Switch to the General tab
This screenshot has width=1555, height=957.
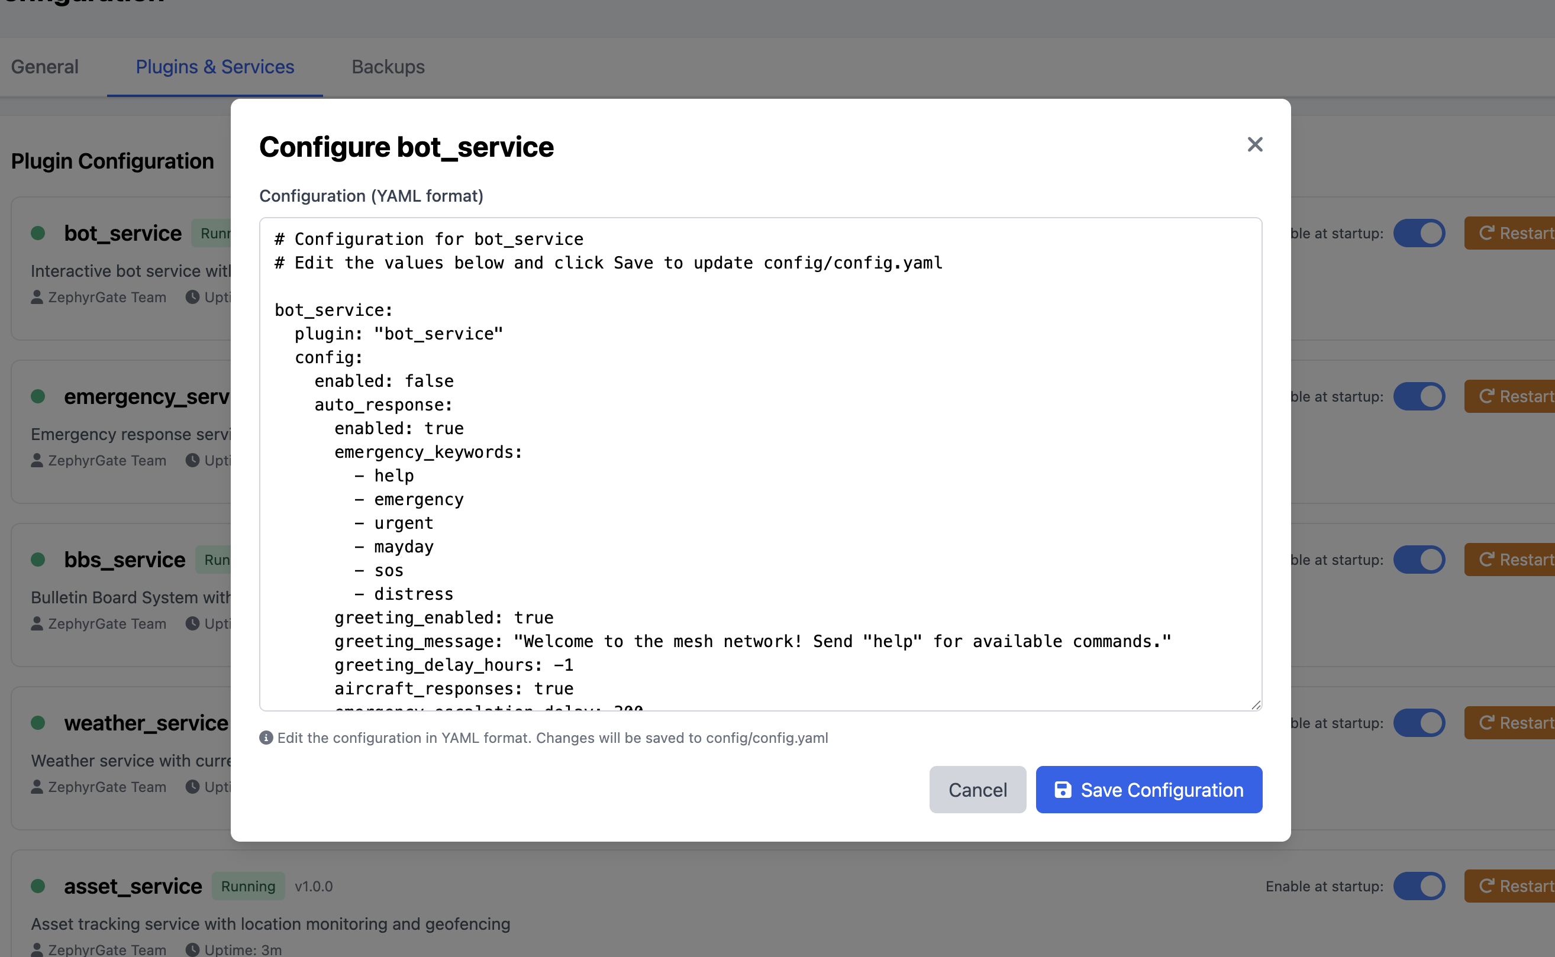[44, 66]
